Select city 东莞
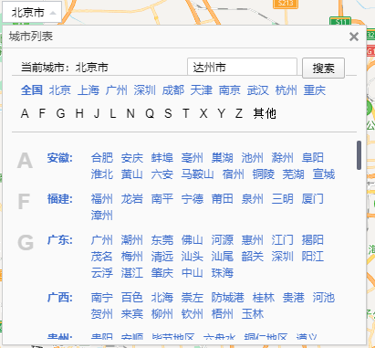Screen dimensions: 375x348 point(162,240)
